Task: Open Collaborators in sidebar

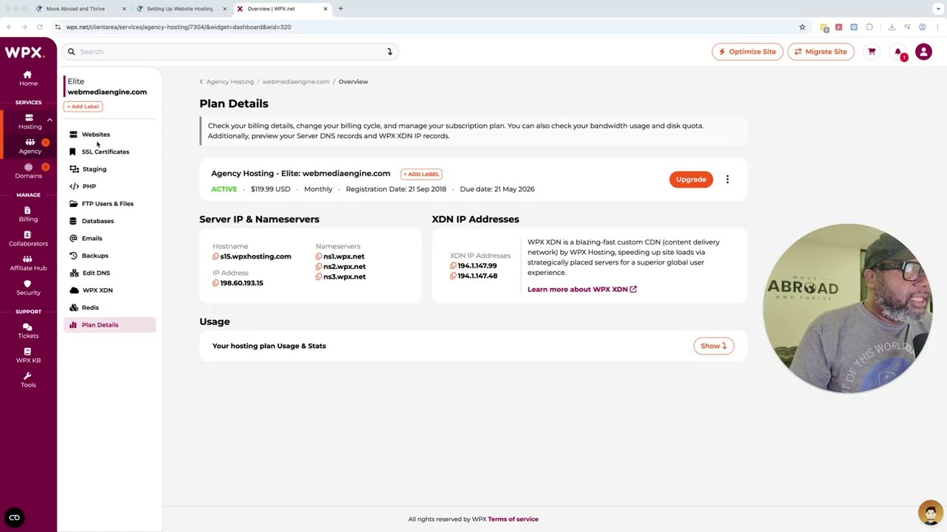Action: point(28,239)
